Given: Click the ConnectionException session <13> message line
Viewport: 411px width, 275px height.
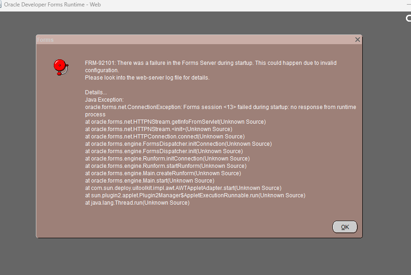Looking at the screenshot, I should tap(220, 107).
